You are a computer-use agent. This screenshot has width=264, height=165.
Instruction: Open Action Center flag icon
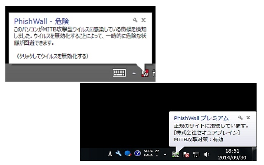(186, 154)
